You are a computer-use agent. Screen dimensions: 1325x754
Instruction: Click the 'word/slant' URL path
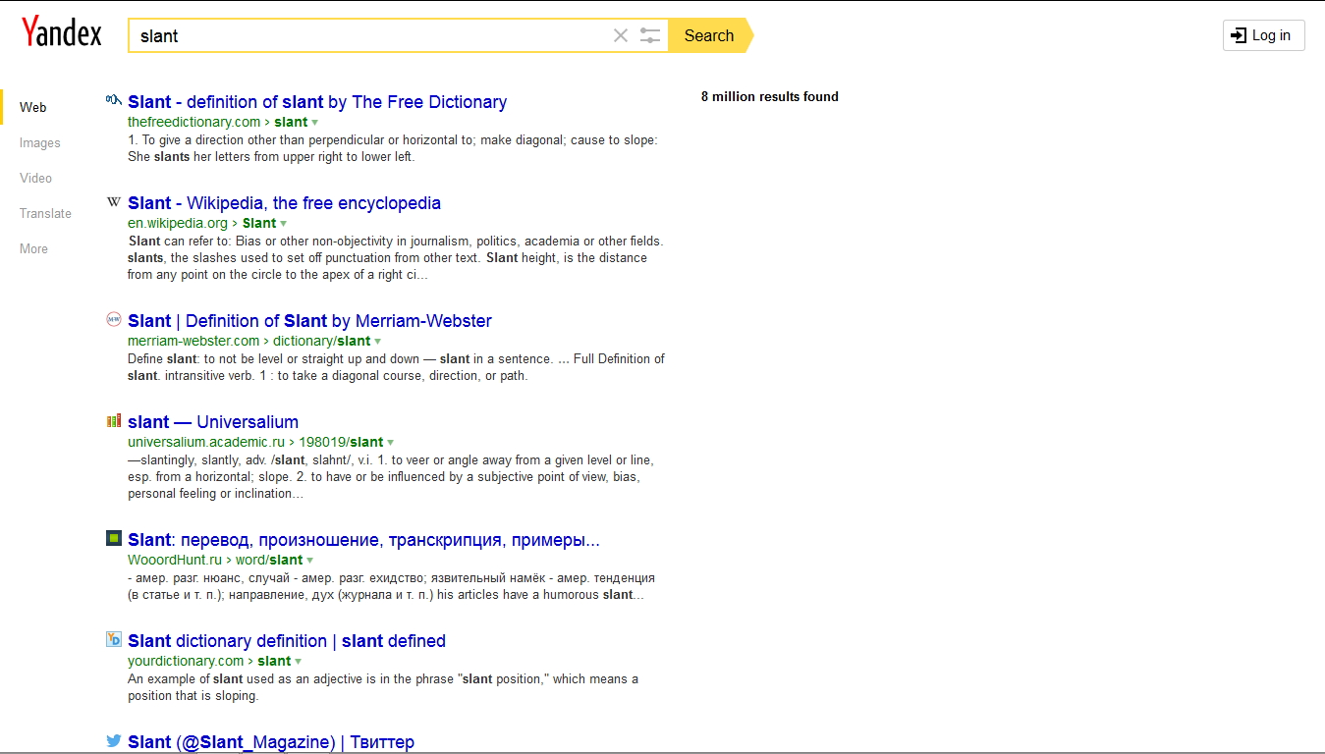[x=269, y=561]
